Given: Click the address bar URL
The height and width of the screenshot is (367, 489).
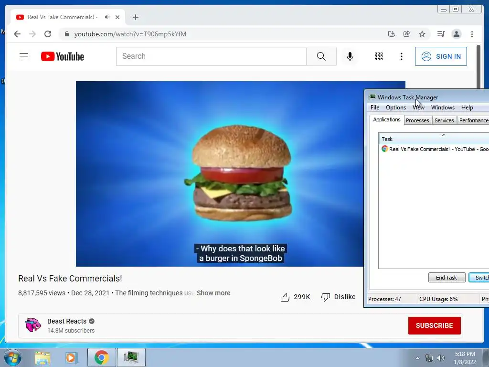Looking at the screenshot, I should (x=130, y=34).
